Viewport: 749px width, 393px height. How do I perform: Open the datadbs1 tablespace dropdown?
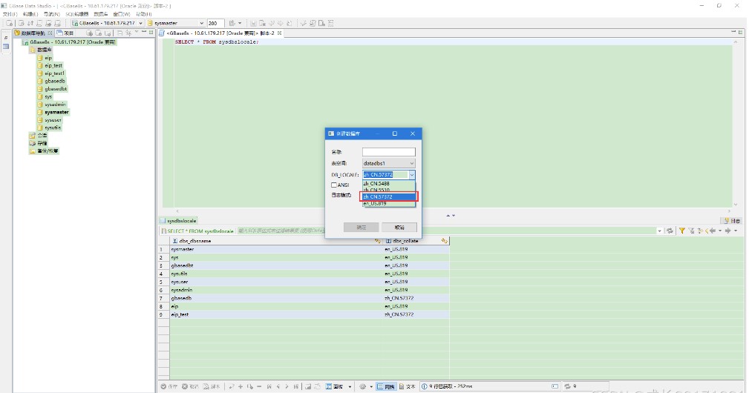tap(388, 163)
